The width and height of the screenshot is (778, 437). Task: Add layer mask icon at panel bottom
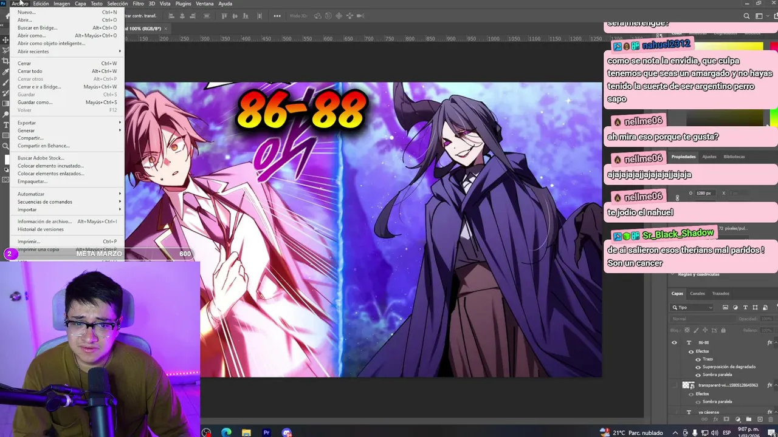(x=726, y=419)
